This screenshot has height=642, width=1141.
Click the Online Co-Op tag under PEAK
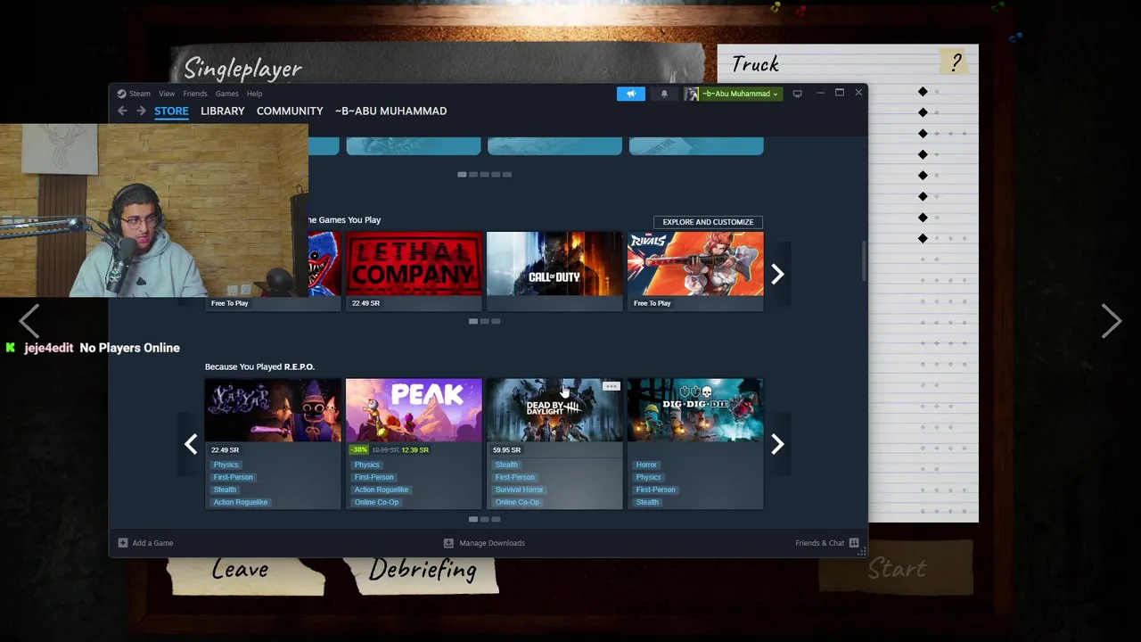(x=376, y=502)
